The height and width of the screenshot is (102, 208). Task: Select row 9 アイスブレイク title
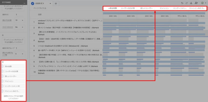point(68,66)
